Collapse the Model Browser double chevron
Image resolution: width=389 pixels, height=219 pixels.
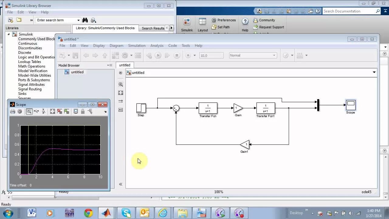click(x=121, y=184)
